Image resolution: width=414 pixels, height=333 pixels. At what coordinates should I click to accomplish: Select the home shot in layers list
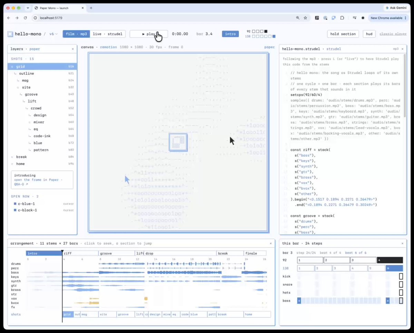point(42,164)
